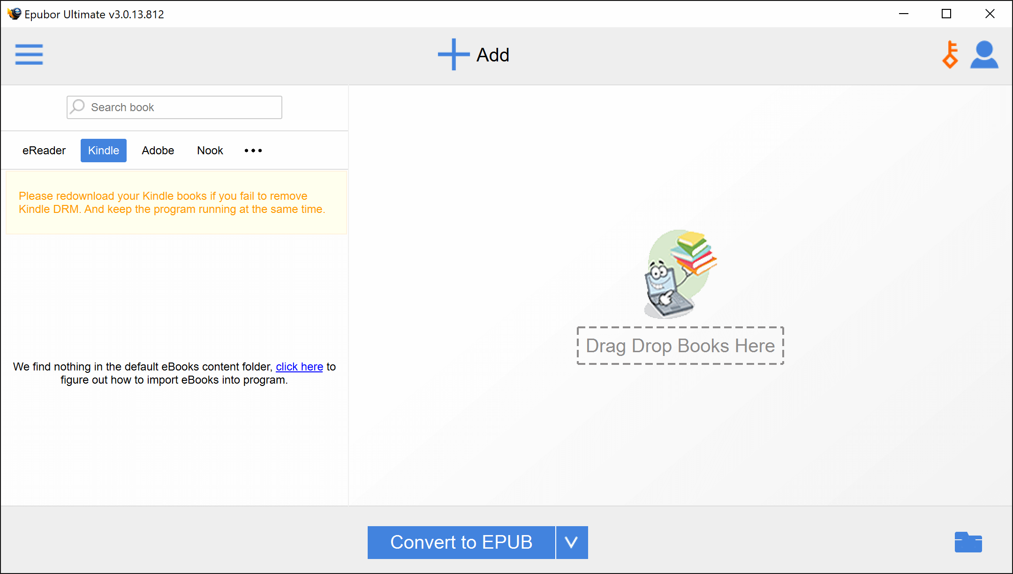Image resolution: width=1013 pixels, height=574 pixels.
Task: Click the output folder icon bottom right
Action: point(969,542)
